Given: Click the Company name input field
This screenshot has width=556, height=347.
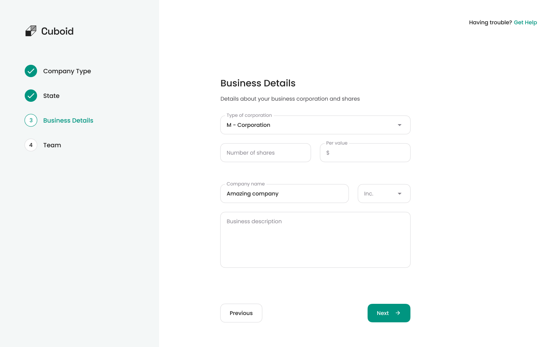Looking at the screenshot, I should pos(285,194).
